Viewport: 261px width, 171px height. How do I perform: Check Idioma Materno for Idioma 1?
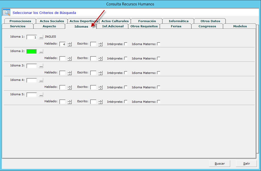pyautogui.click(x=159, y=44)
